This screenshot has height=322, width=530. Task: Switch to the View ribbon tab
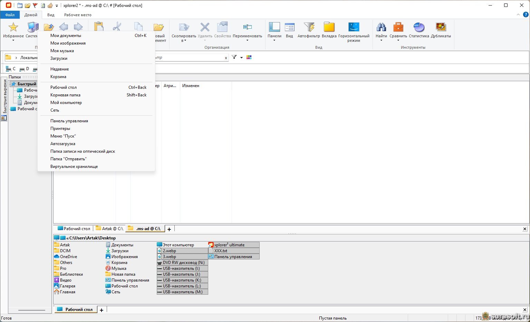click(x=51, y=15)
